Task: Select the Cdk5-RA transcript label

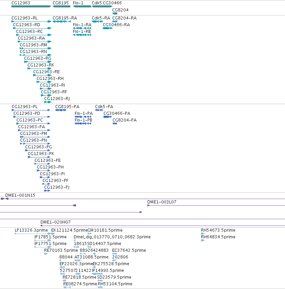Action: pyautogui.click(x=101, y=18)
